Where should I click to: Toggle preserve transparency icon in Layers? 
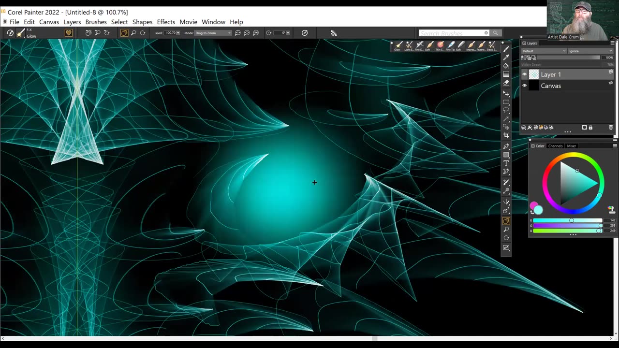click(x=524, y=58)
